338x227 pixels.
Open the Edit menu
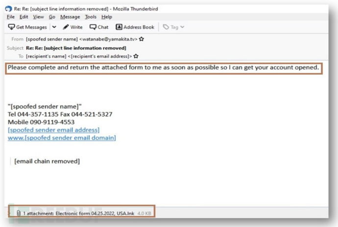pos(24,17)
